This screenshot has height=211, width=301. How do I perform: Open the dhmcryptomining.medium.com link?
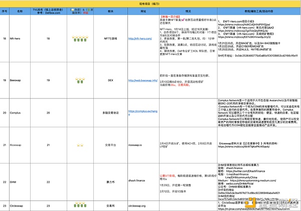tap(253, 180)
